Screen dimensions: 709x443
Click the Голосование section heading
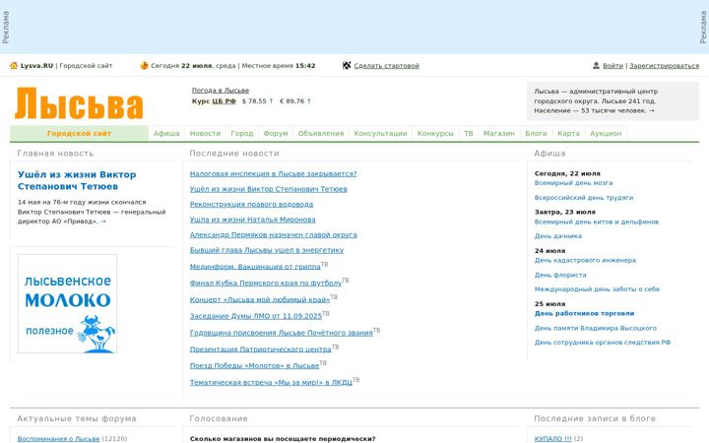tap(219, 418)
